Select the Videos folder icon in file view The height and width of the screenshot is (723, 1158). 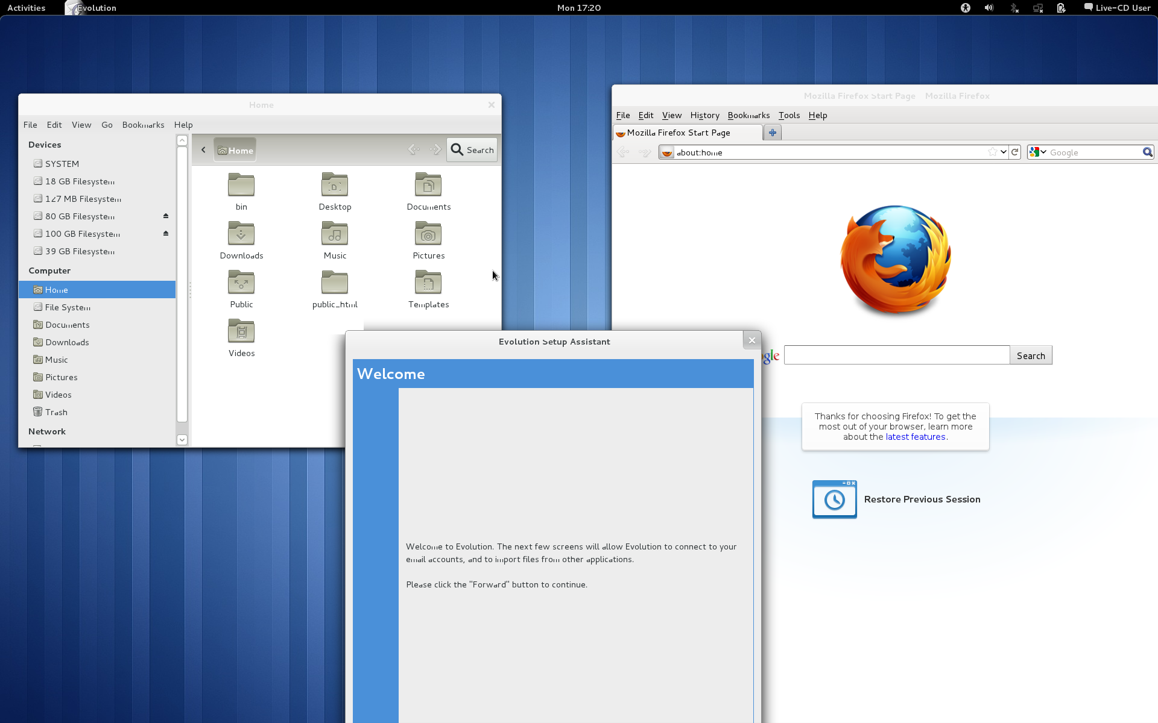pos(241,331)
